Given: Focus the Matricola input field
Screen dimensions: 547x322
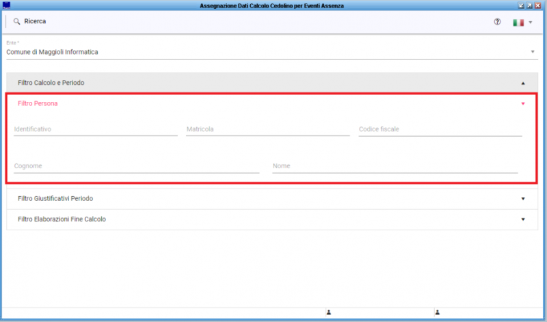Looking at the screenshot, I should [268, 129].
